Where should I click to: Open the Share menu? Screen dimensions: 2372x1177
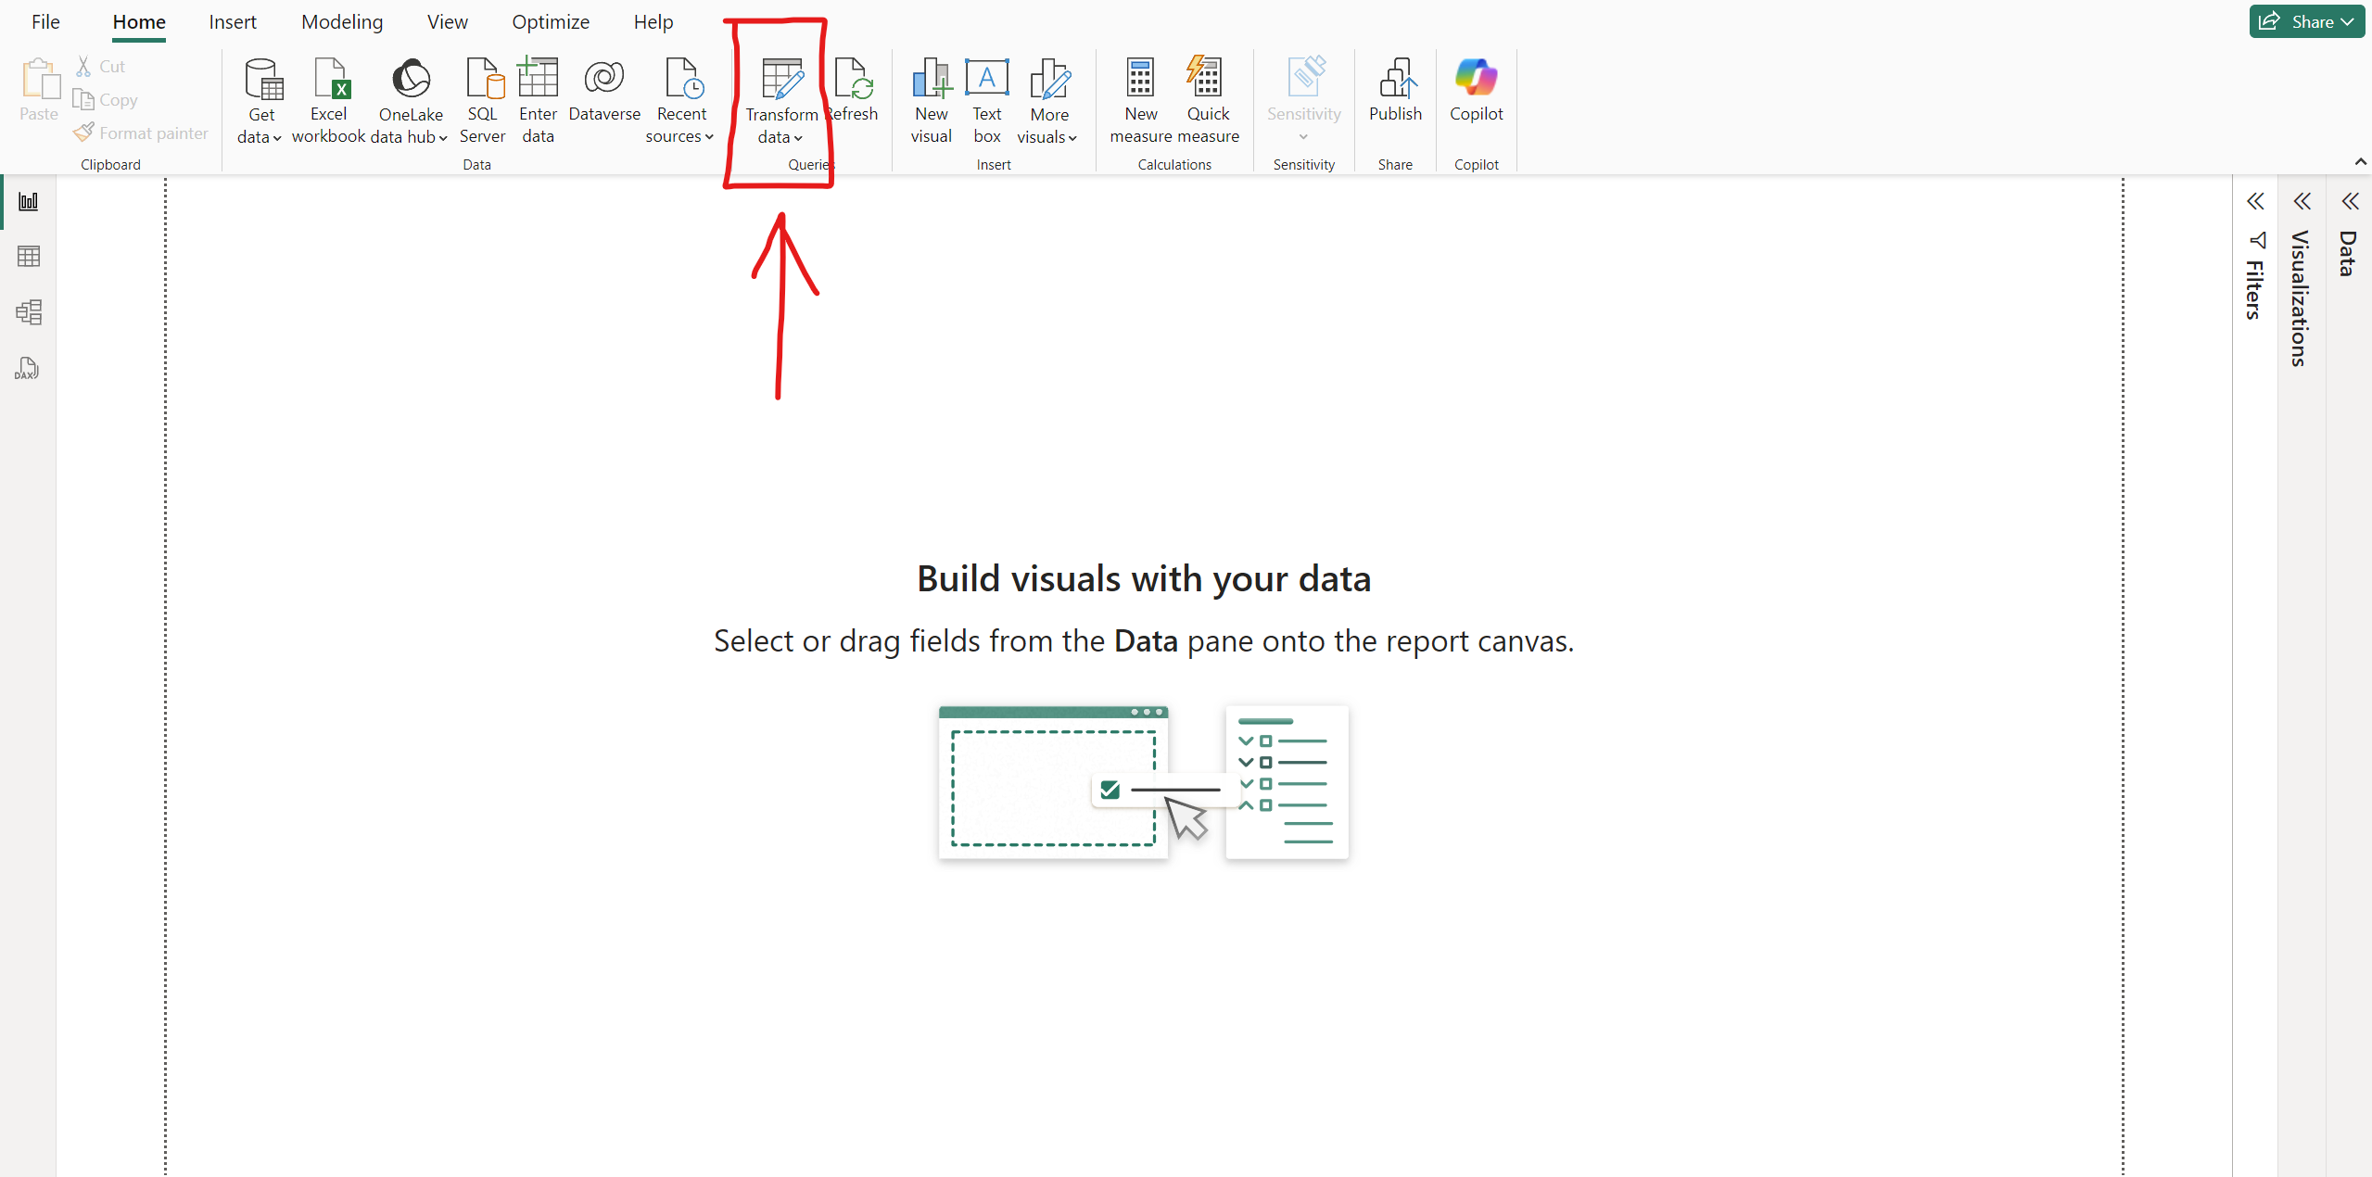pyautogui.click(x=2307, y=20)
